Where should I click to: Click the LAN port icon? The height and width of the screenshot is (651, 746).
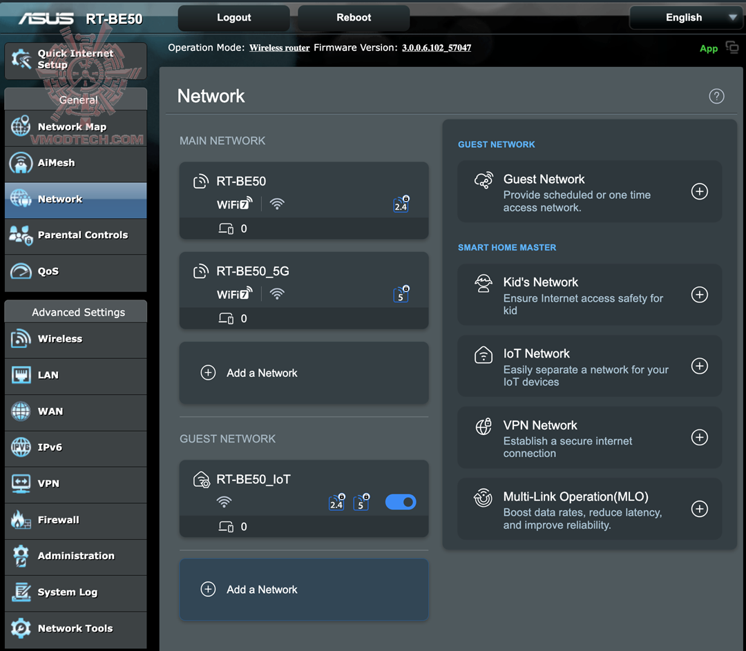(21, 375)
